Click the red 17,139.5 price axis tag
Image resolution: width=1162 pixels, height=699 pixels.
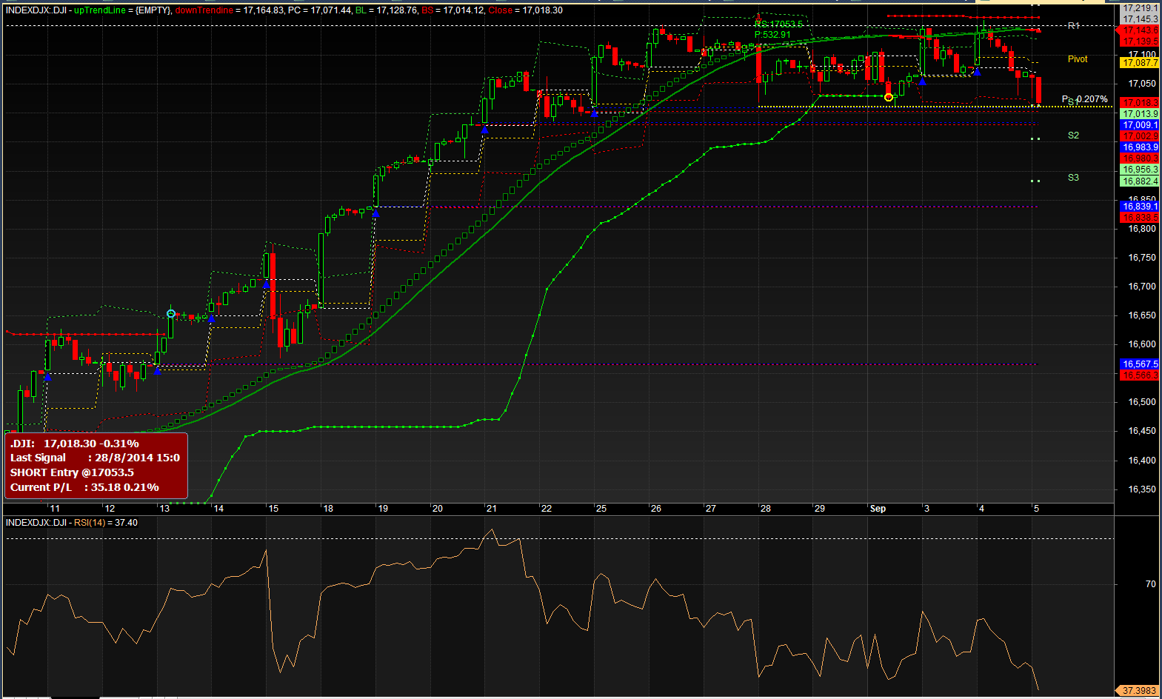click(1140, 41)
